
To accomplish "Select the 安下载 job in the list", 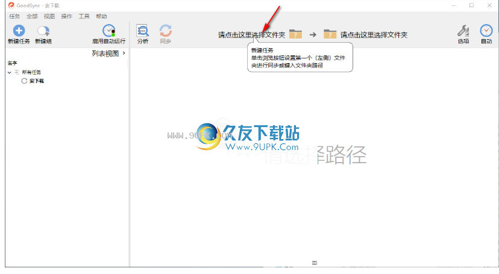I will click(x=37, y=81).
